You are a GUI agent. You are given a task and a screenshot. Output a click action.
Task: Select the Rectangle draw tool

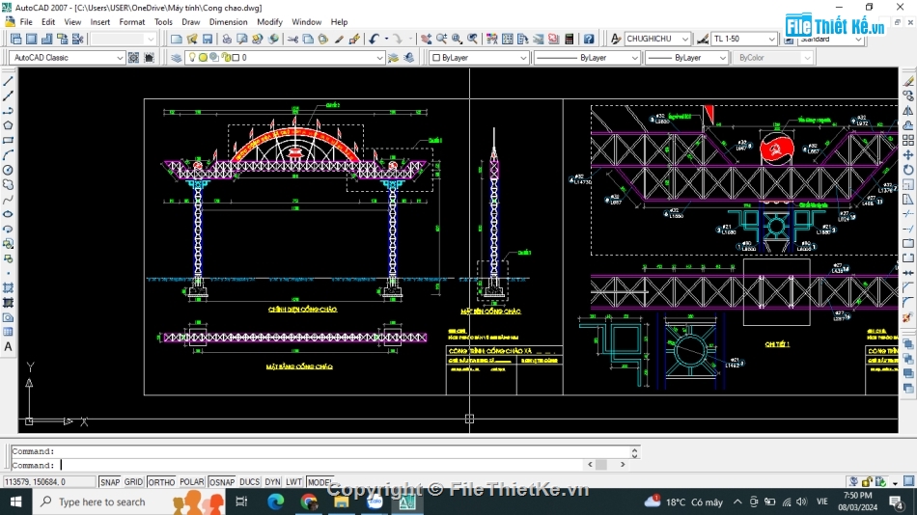[8, 140]
